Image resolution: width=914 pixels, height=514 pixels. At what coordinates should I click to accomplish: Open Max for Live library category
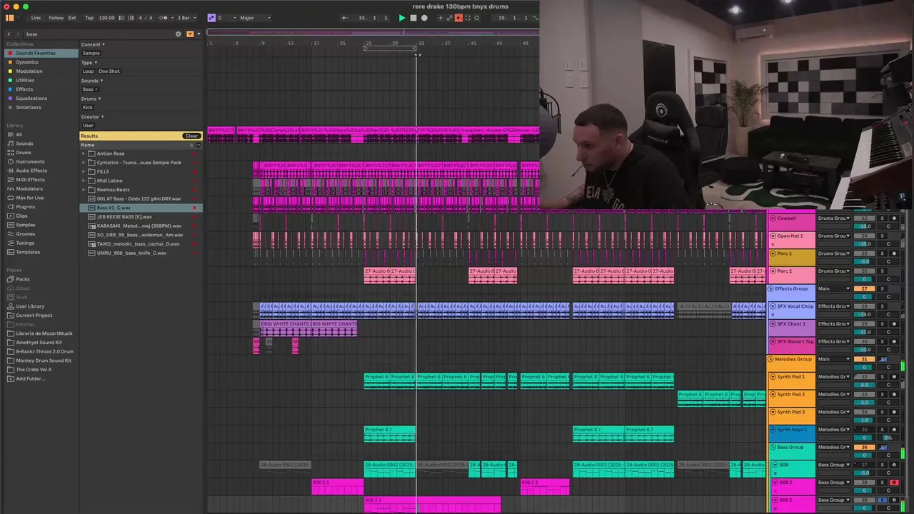[x=30, y=198]
